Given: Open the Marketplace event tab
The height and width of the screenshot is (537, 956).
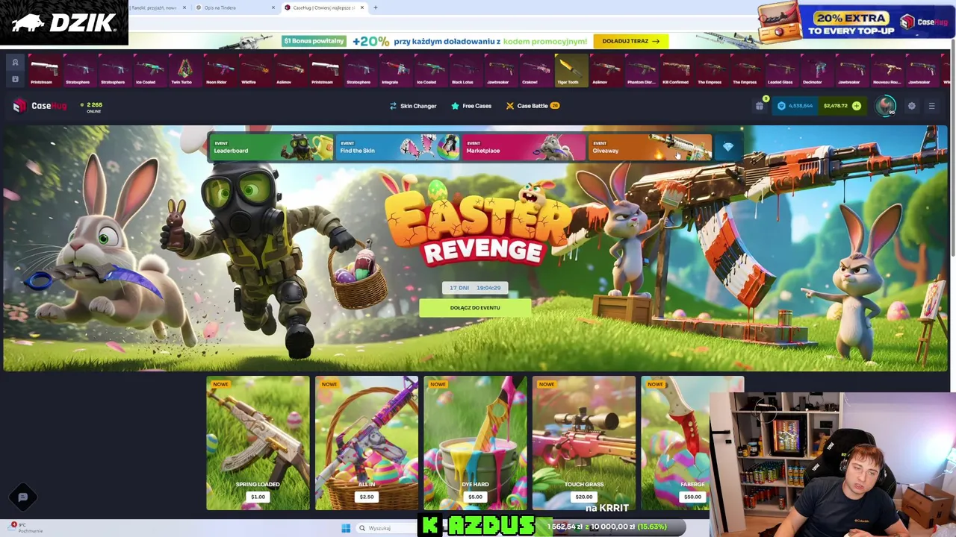Looking at the screenshot, I should pos(523,148).
